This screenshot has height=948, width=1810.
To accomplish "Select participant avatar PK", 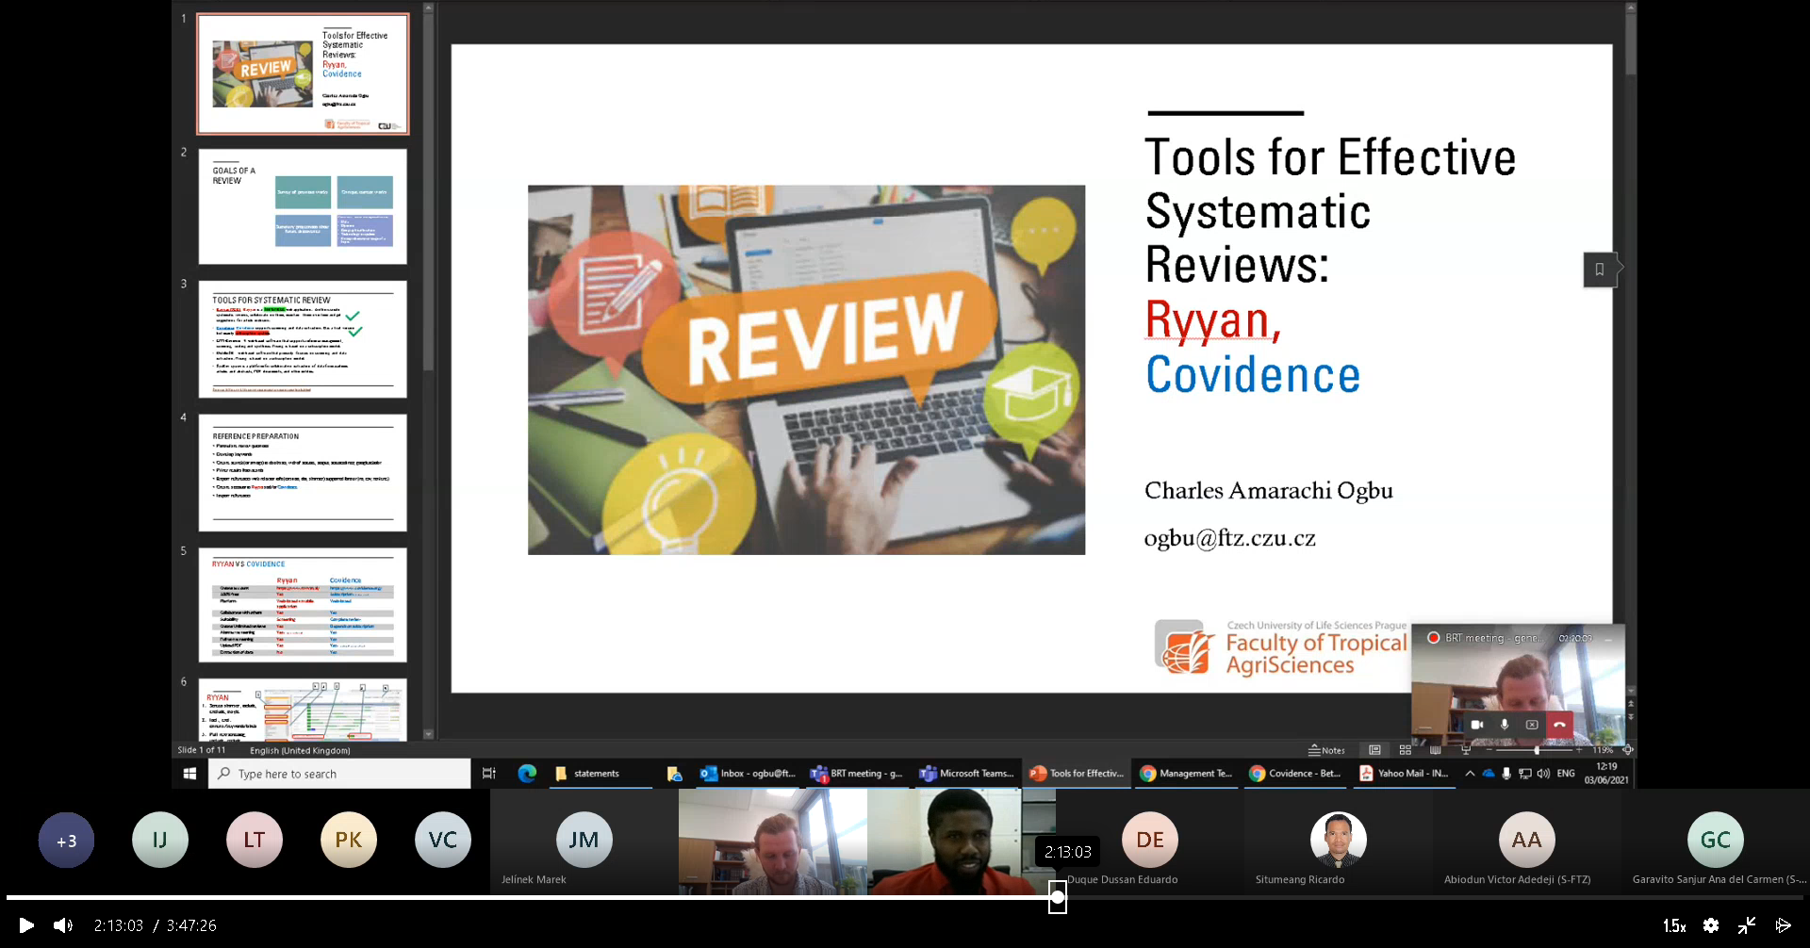I will [349, 840].
